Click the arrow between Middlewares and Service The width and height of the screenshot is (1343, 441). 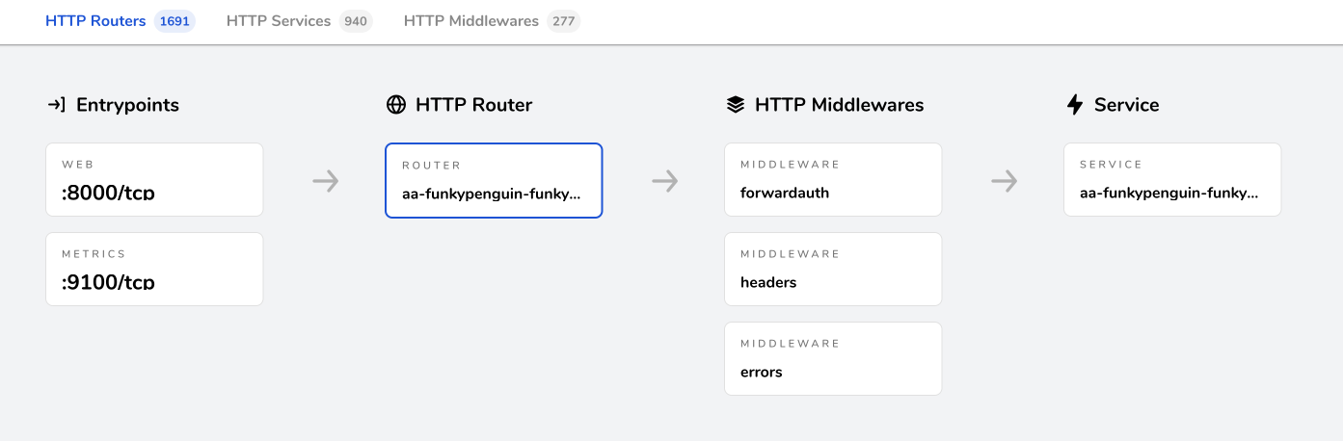point(1005,181)
